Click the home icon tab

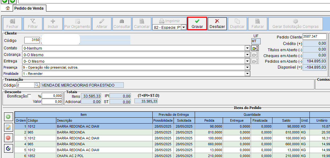point(8,8)
